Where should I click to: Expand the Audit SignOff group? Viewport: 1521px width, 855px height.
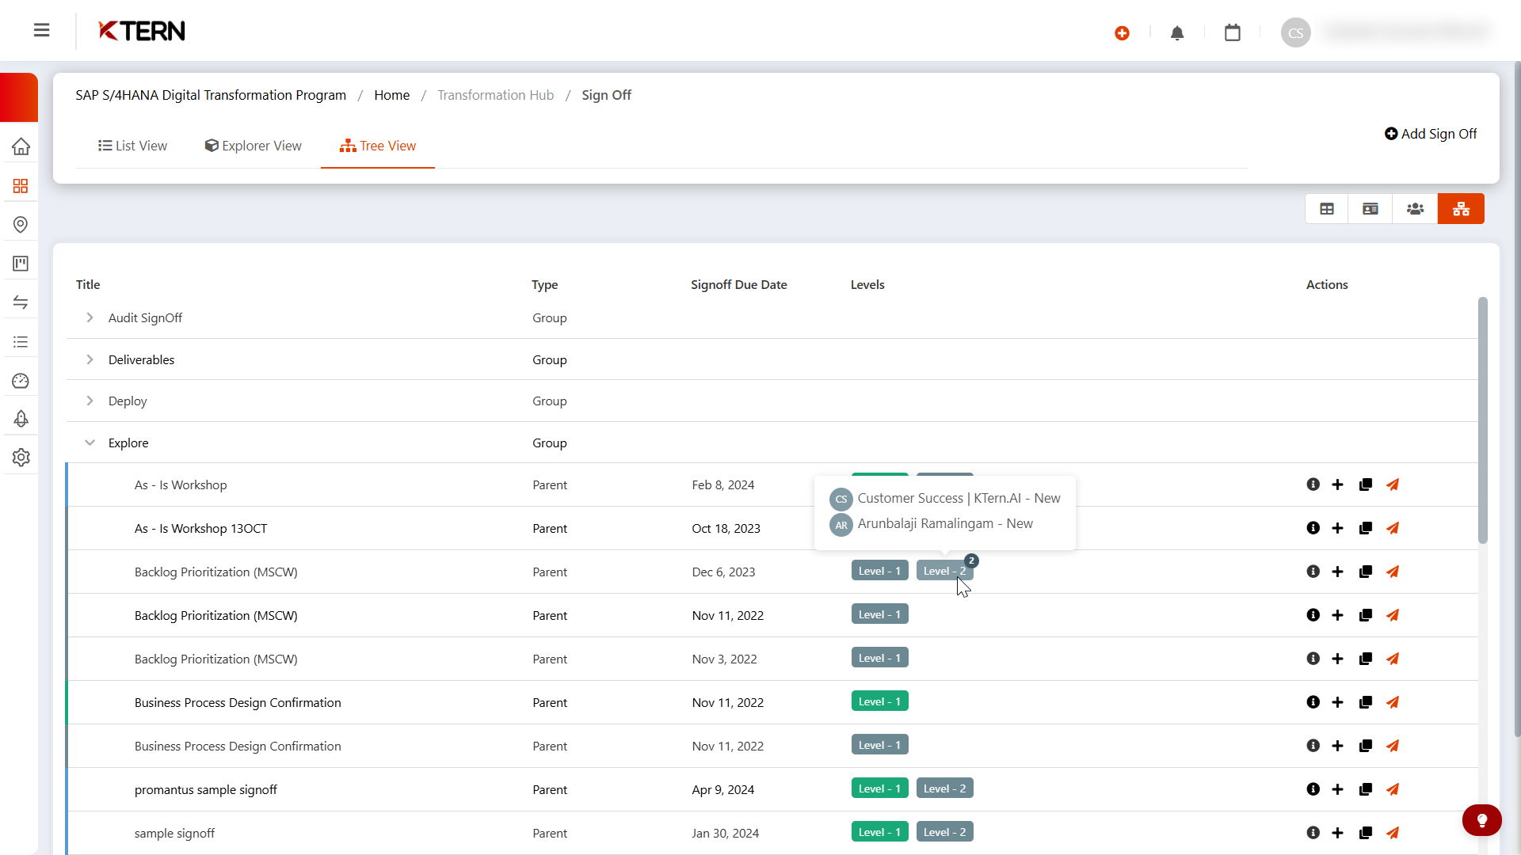[x=90, y=317]
